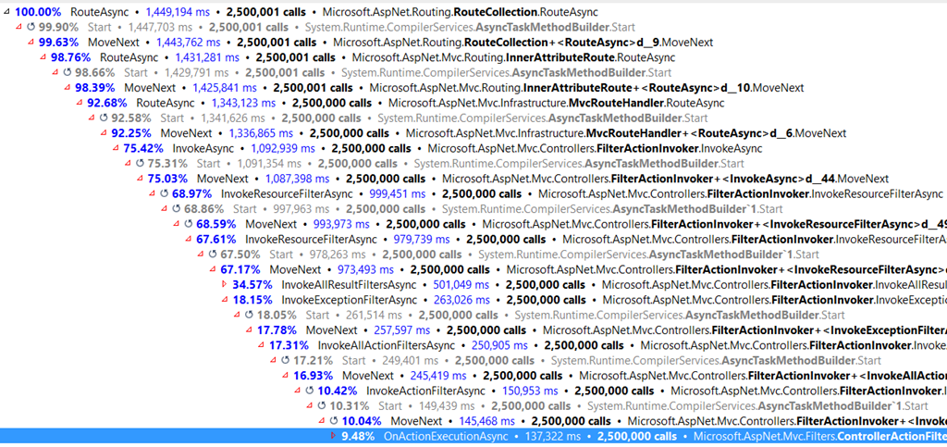947x447 pixels.
Task: Click the recursion icon beside 98.66% Start
Action: point(68,72)
